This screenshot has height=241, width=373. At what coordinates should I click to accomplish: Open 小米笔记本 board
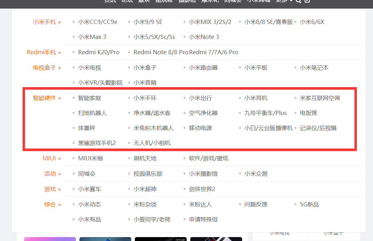(x=314, y=68)
